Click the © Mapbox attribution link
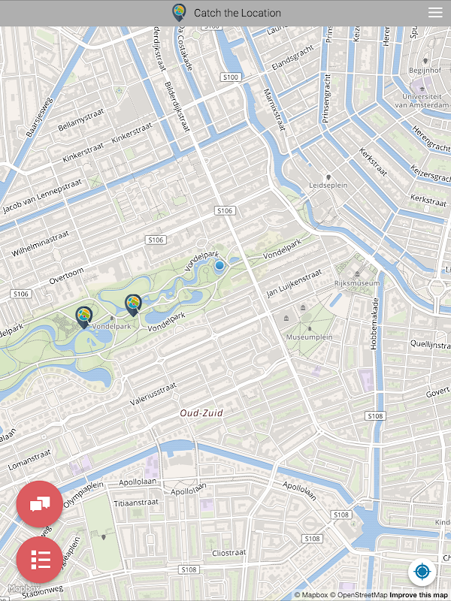Screen dimensions: 451x601 [311, 595]
